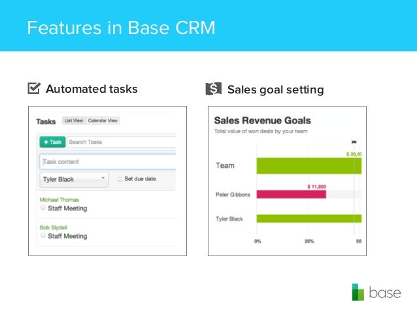Click the 25% axis label
This screenshot has width=417, height=313.
click(309, 241)
